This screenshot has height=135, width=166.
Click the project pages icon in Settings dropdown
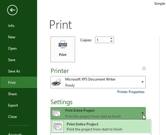tap(56, 113)
